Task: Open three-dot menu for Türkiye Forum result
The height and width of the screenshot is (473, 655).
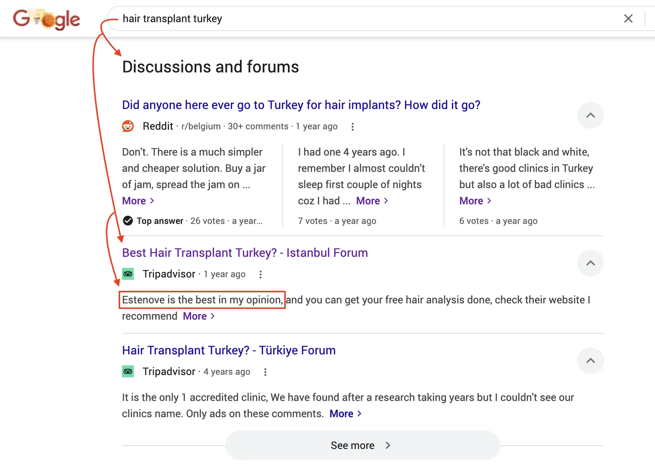Action: 265,372
